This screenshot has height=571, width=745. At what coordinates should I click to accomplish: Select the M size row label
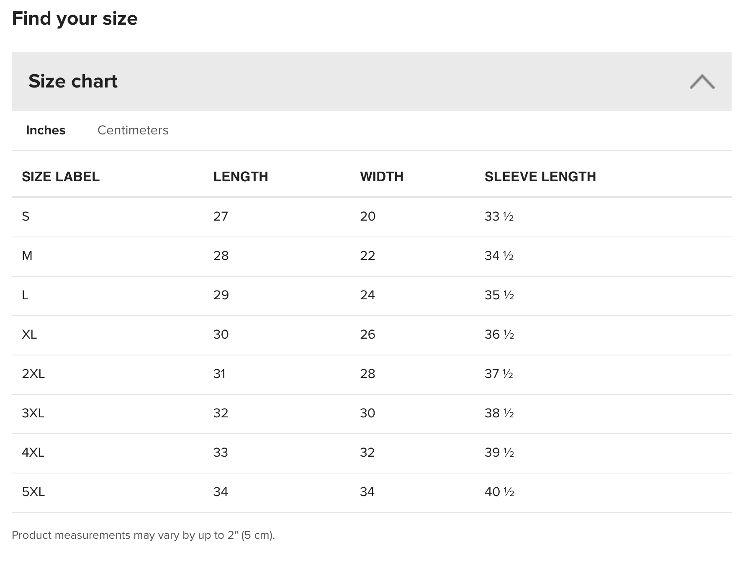pyautogui.click(x=27, y=256)
